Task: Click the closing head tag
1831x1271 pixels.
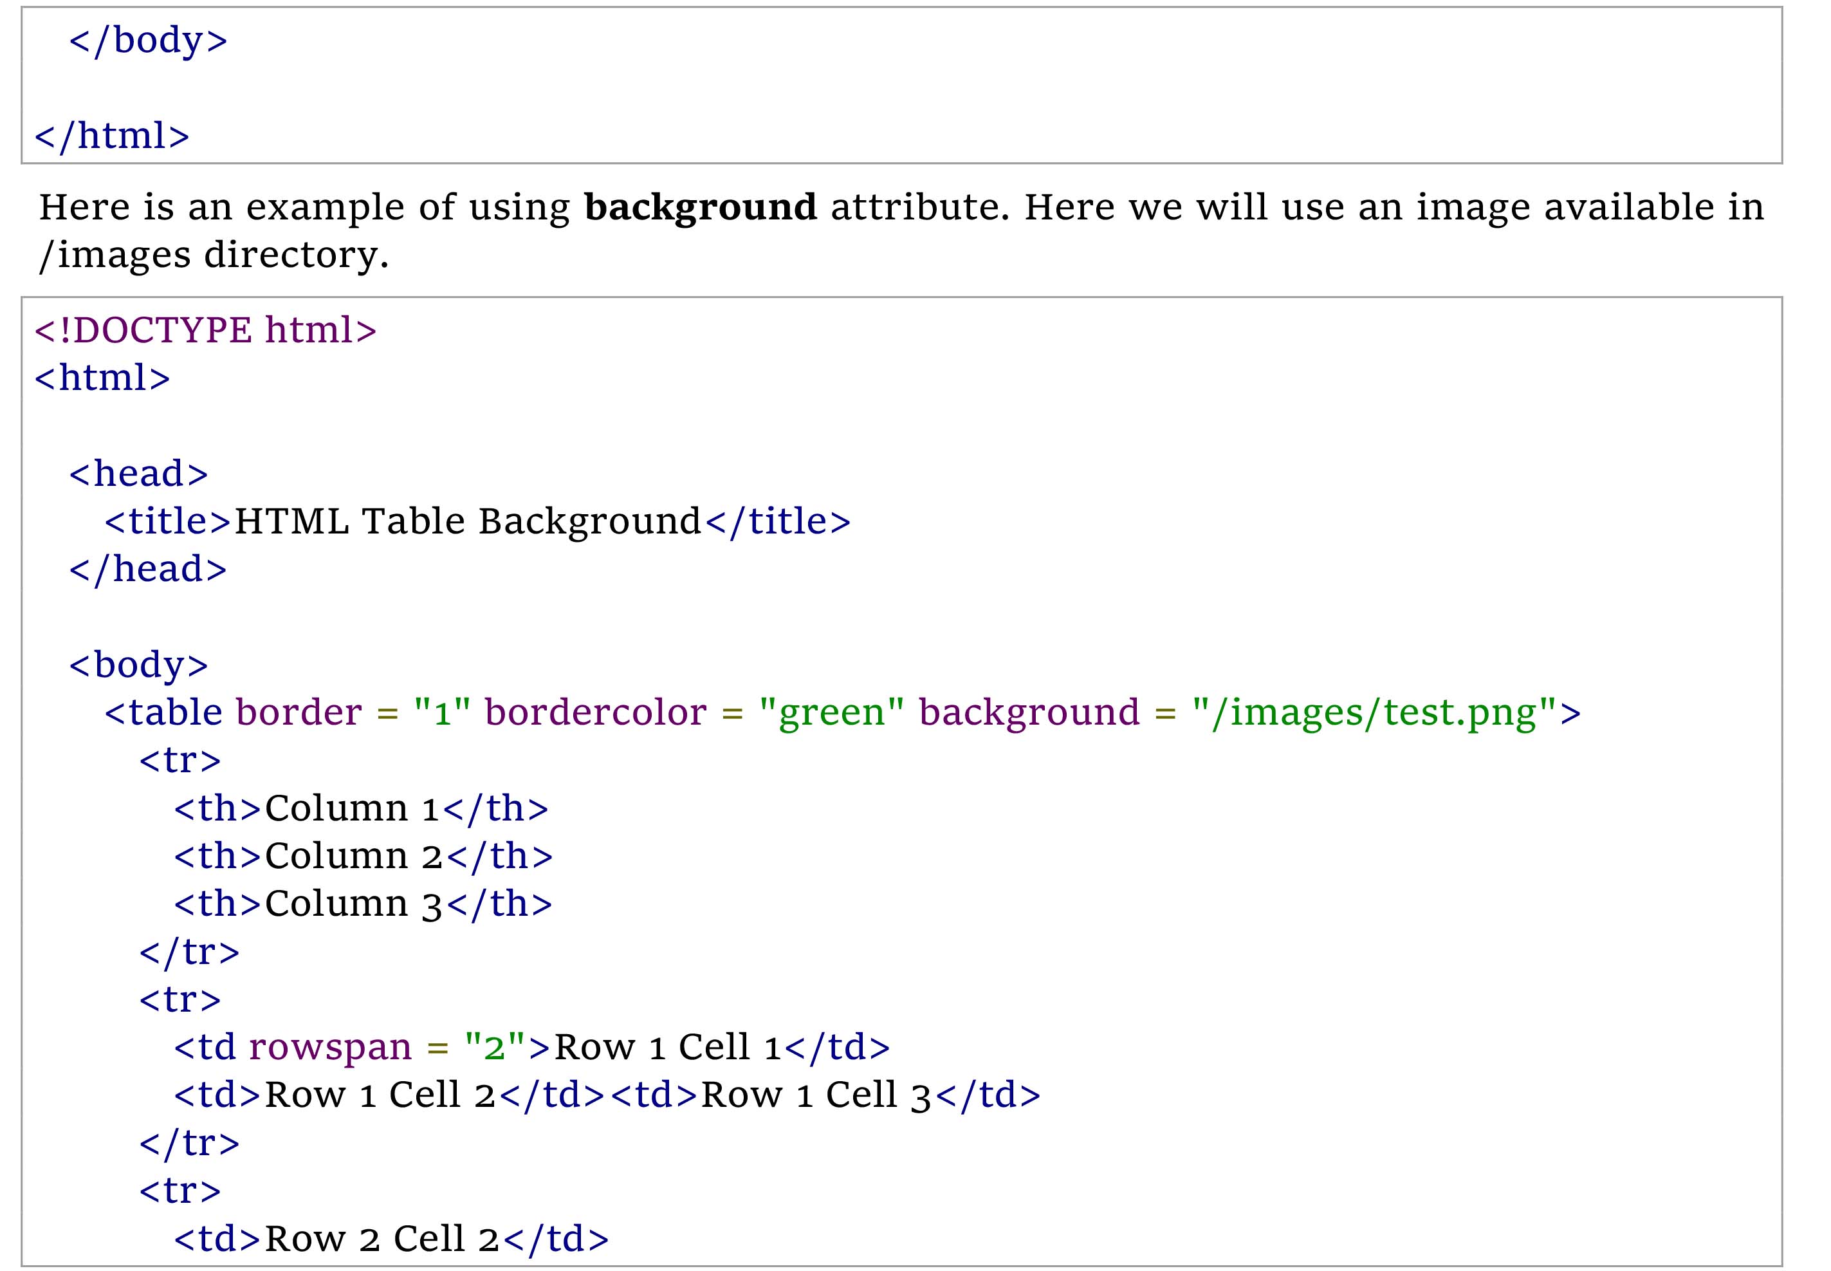Action: [148, 570]
